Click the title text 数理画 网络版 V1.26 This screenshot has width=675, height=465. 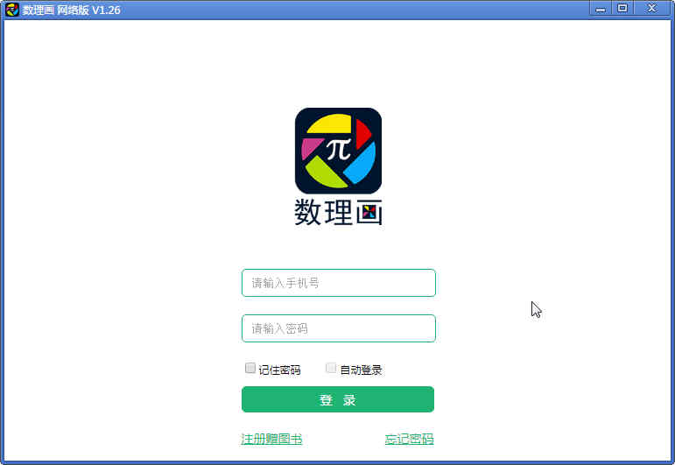coord(72,10)
